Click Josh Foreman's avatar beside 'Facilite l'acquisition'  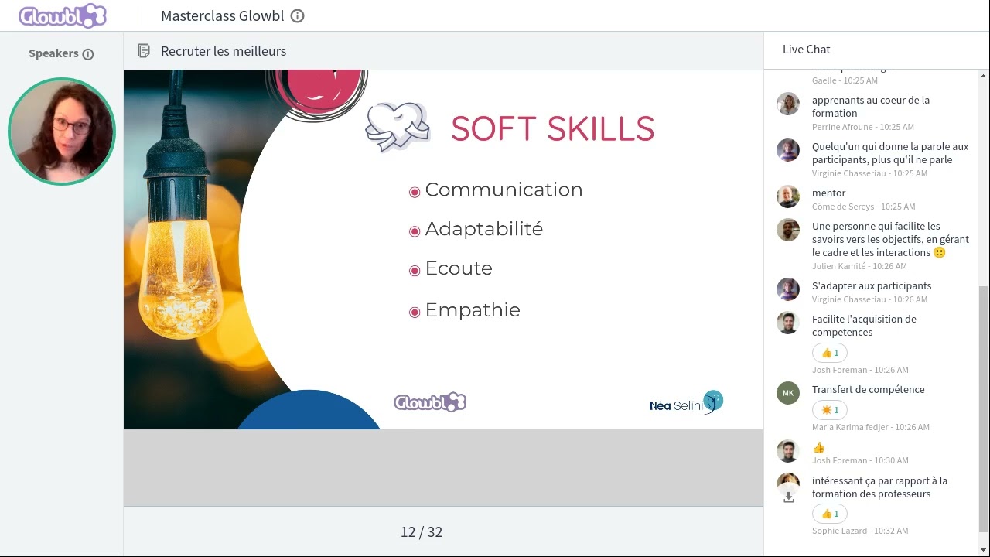(788, 323)
